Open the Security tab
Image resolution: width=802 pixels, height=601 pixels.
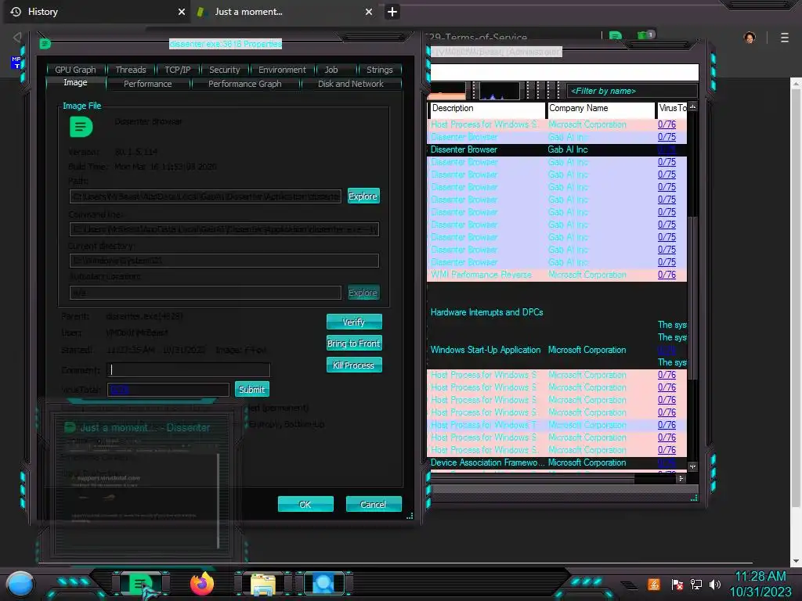point(224,70)
